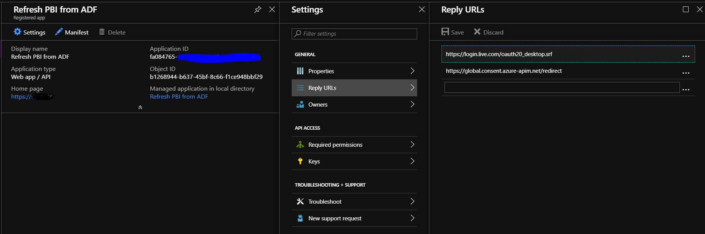Expand Required permissions with its right chevron

412,144
